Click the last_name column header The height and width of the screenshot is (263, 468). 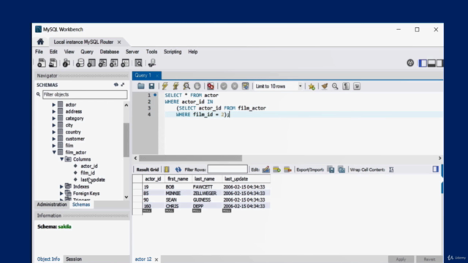(x=205, y=179)
